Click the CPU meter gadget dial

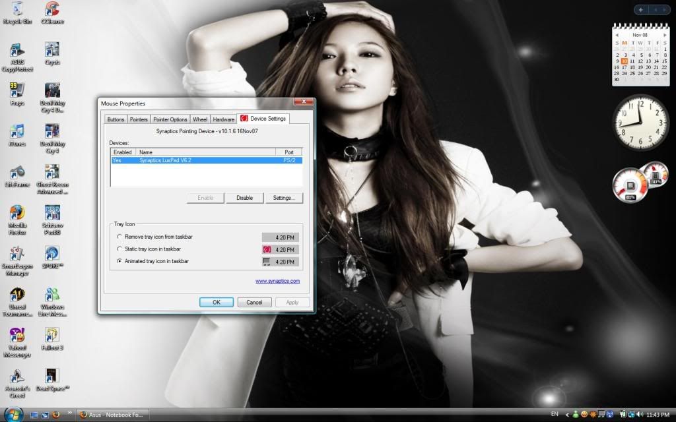[630, 185]
